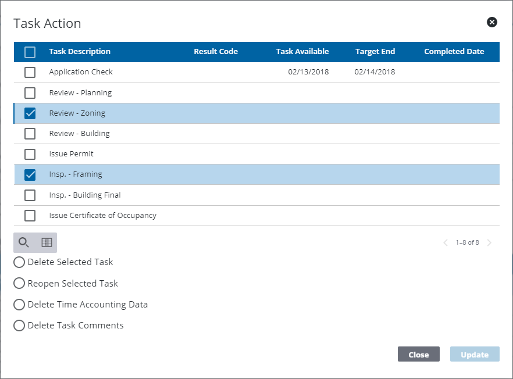513x379 pixels.
Task: Check the Insp. - Building Final task
Action: tap(30, 195)
